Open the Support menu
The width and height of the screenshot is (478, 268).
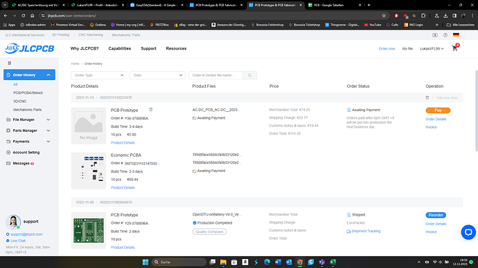pos(148,48)
